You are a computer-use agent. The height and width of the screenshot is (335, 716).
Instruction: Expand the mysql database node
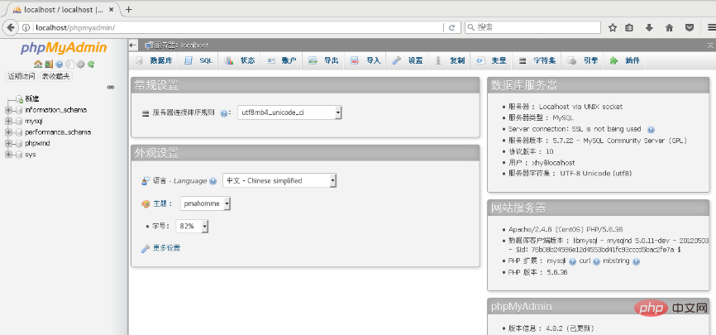pos(7,121)
